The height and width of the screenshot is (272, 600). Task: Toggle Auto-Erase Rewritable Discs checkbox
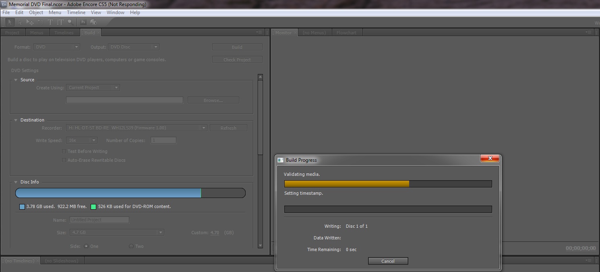click(64, 160)
